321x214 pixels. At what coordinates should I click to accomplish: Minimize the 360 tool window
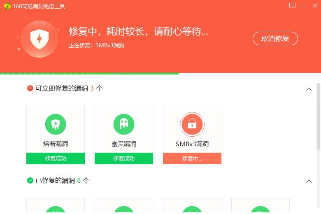point(304,6)
